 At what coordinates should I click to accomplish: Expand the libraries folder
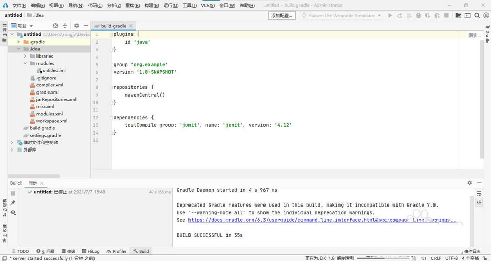click(25, 56)
